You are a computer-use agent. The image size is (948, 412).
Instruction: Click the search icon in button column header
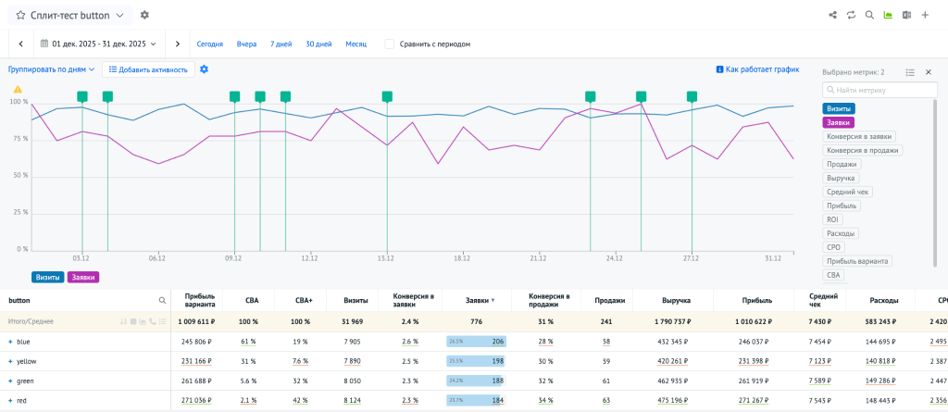tap(162, 301)
